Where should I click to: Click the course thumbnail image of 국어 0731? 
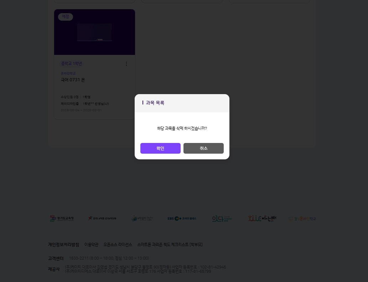[94, 32]
